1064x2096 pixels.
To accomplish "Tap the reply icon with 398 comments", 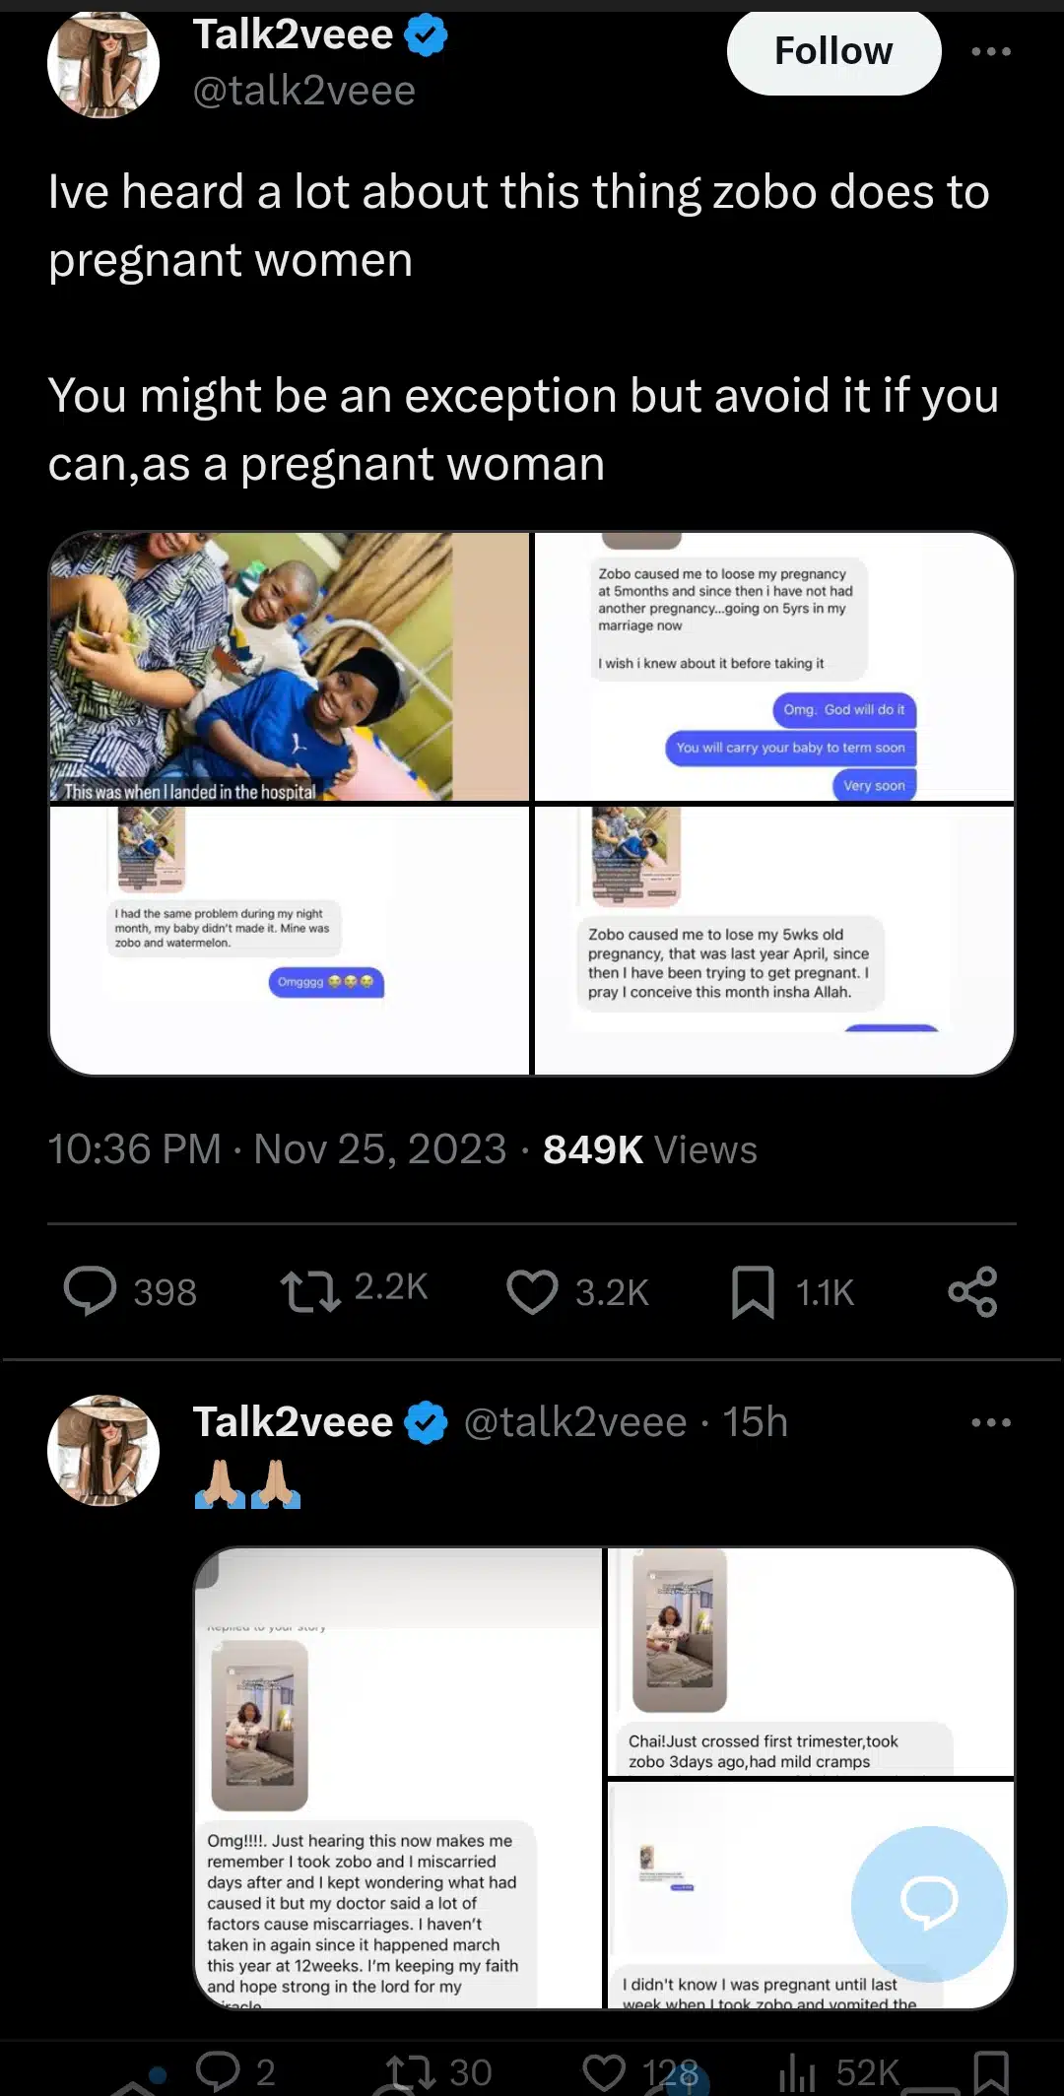I will (91, 1291).
